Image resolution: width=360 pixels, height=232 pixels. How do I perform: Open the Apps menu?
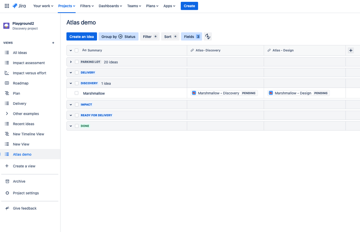(x=169, y=6)
